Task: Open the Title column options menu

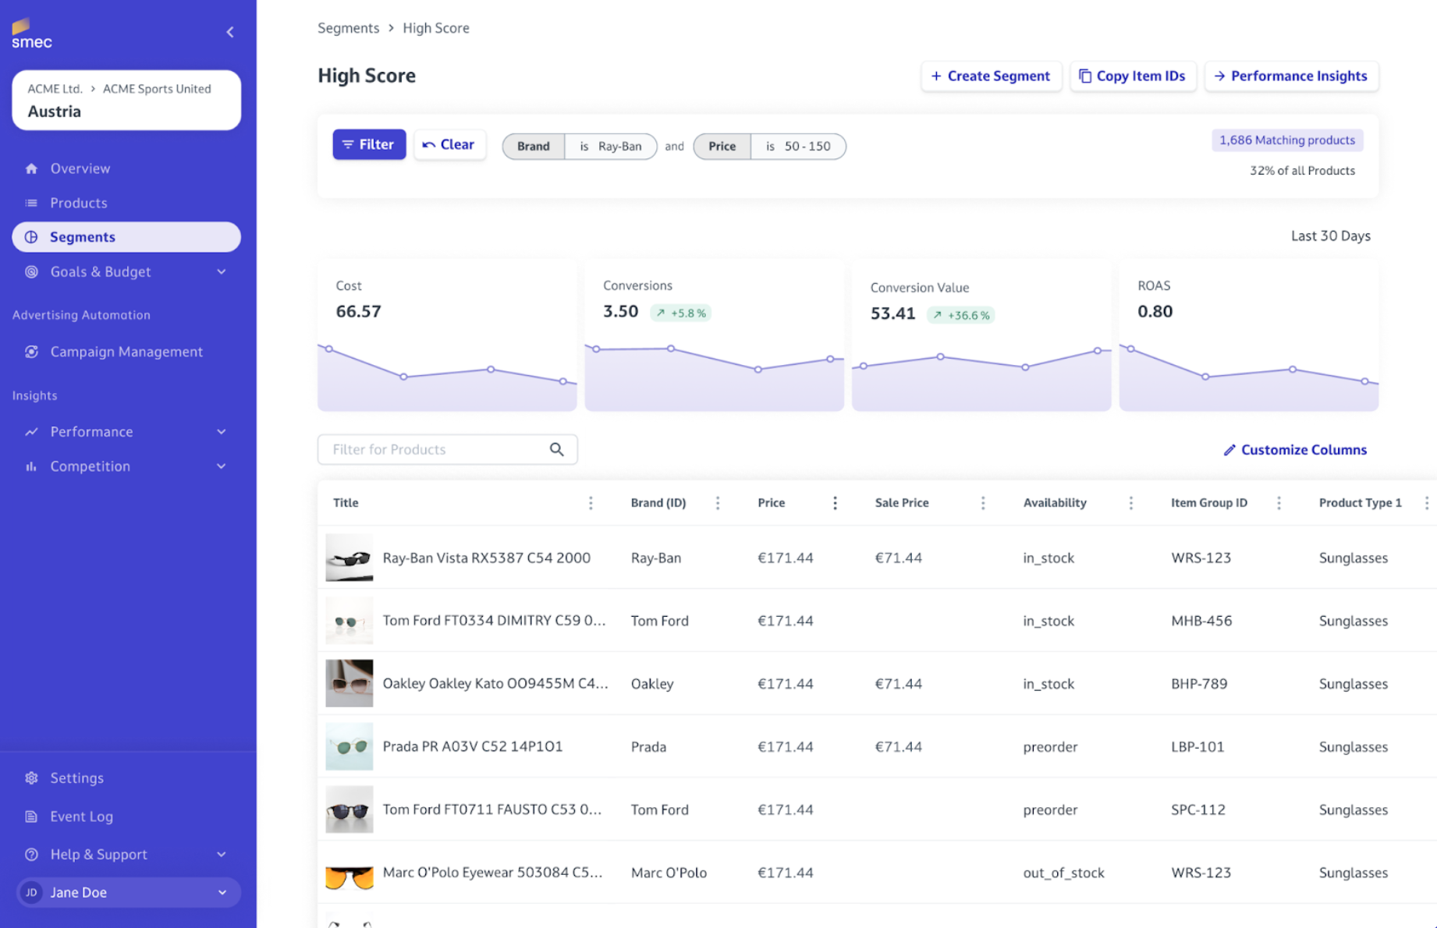Action: [x=591, y=503]
